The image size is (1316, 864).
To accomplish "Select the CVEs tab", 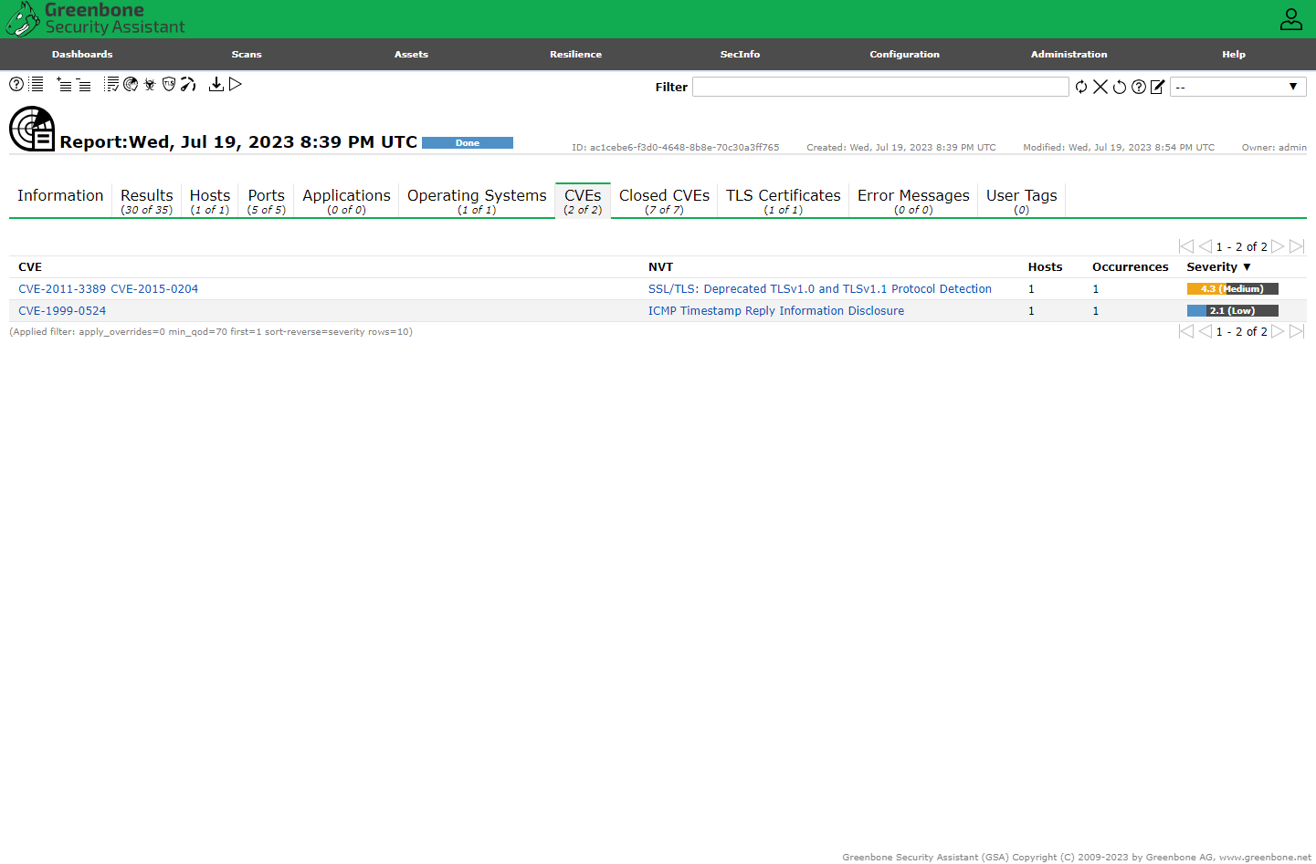I will (583, 201).
